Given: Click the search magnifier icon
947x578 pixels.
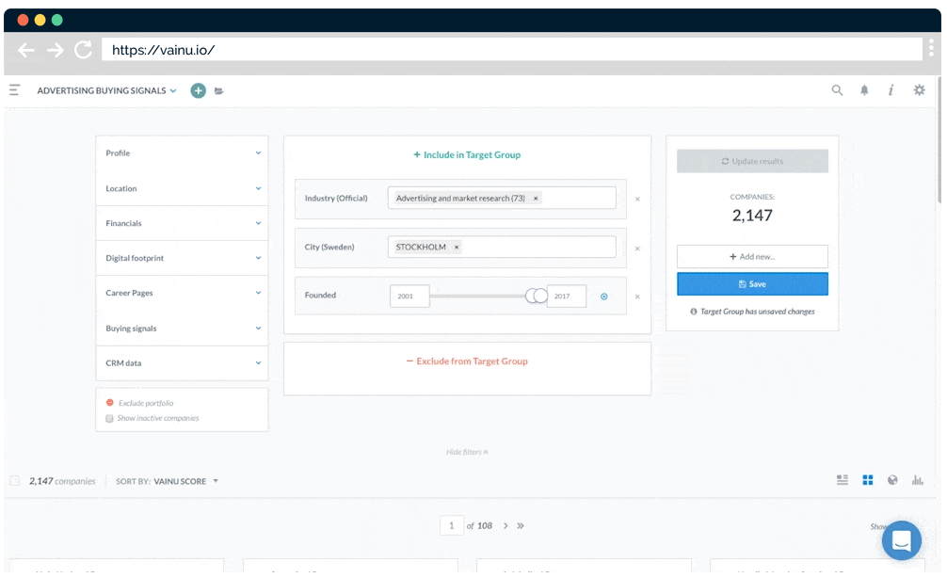Looking at the screenshot, I should coord(837,90).
